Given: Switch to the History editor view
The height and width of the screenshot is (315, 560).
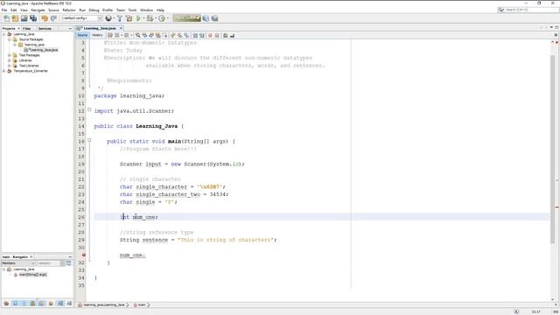Looking at the screenshot, I should [x=97, y=35].
